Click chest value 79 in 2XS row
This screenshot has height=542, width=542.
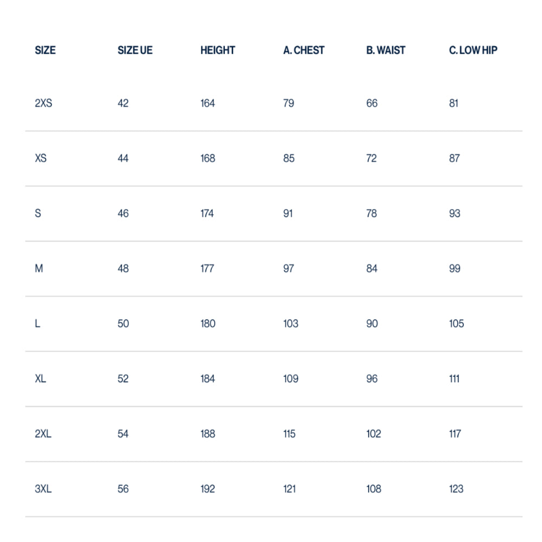[x=289, y=104]
